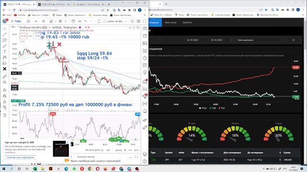Open the Торговая панель trading panel
307x172 pixels.
click(x=86, y=157)
